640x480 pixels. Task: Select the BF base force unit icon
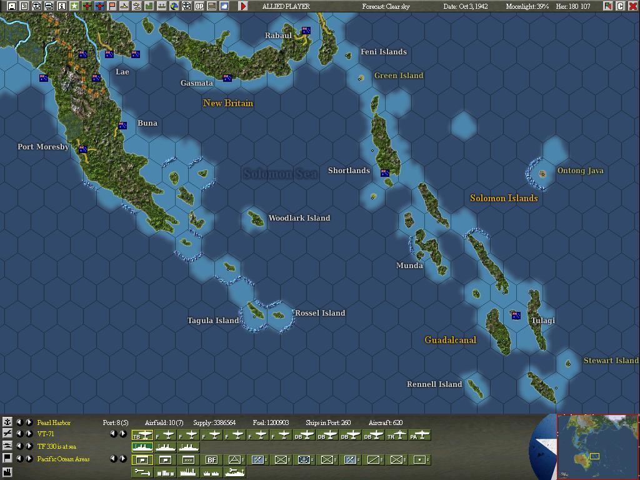click(x=211, y=460)
